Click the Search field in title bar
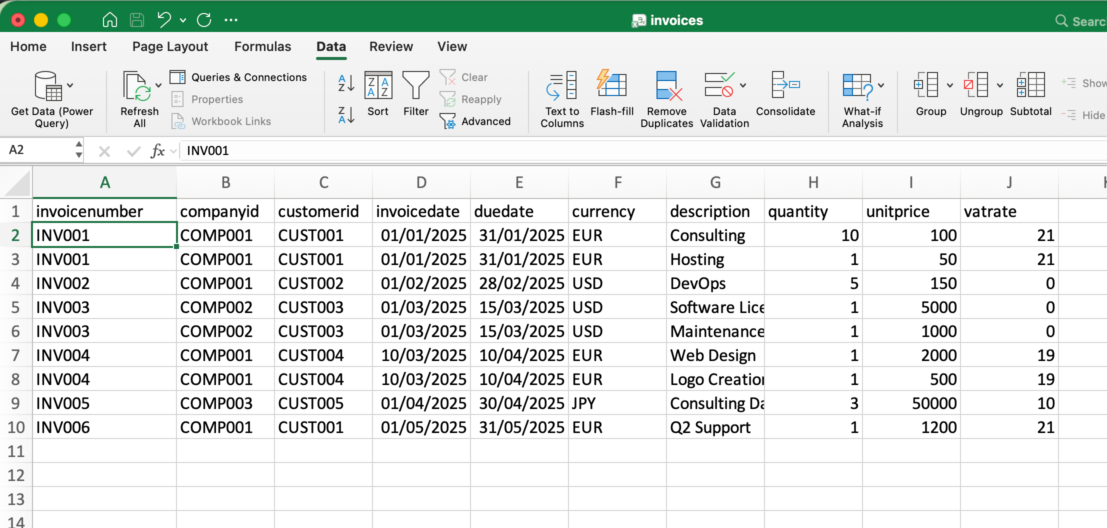Viewport: 1107px width, 528px height. point(1080,21)
